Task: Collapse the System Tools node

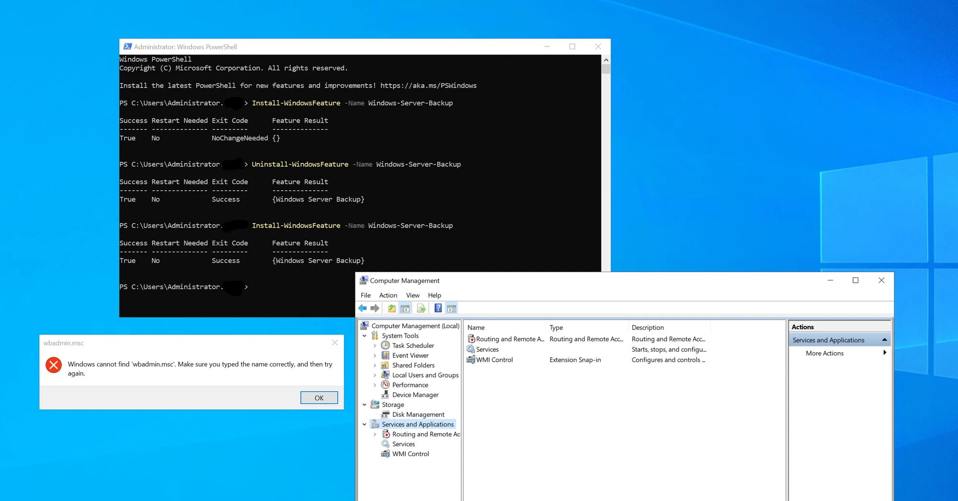Action: point(365,336)
